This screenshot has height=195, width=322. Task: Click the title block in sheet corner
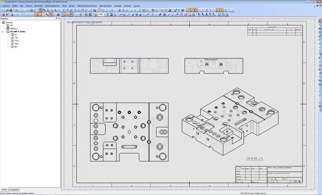(269, 175)
